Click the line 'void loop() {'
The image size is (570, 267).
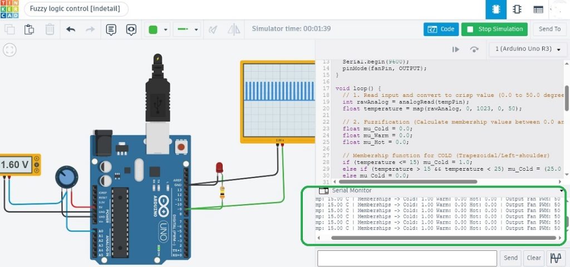click(358, 88)
